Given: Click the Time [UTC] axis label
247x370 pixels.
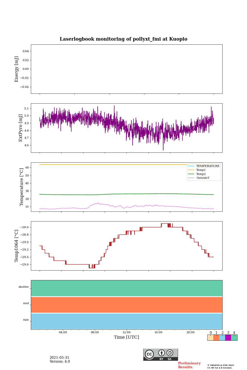Looking at the screenshot, I should click(x=127, y=337).
